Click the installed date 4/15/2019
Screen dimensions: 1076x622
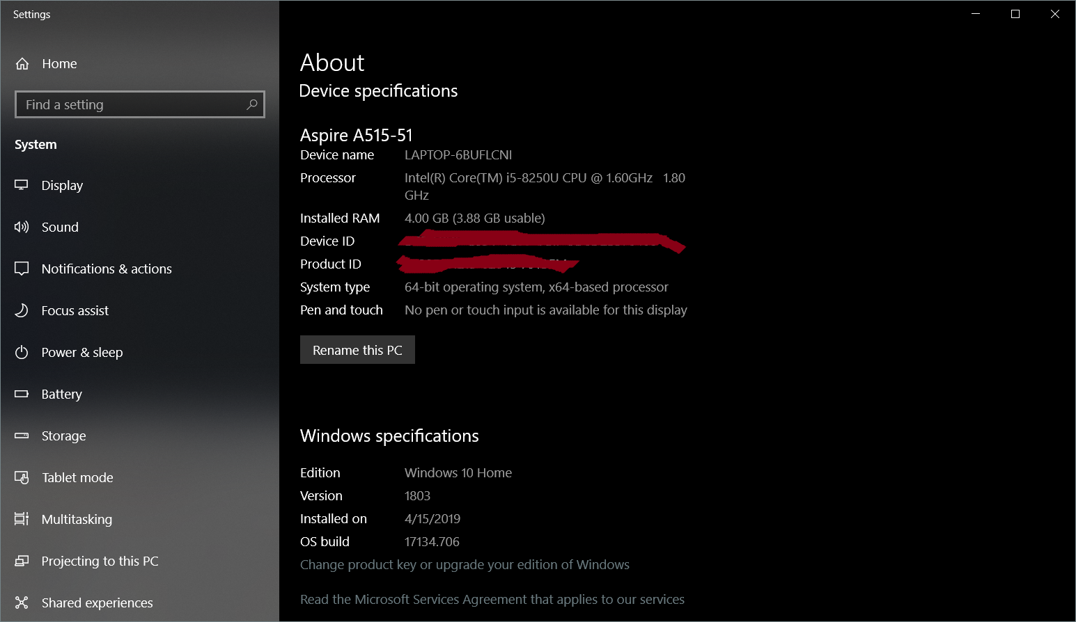click(432, 519)
